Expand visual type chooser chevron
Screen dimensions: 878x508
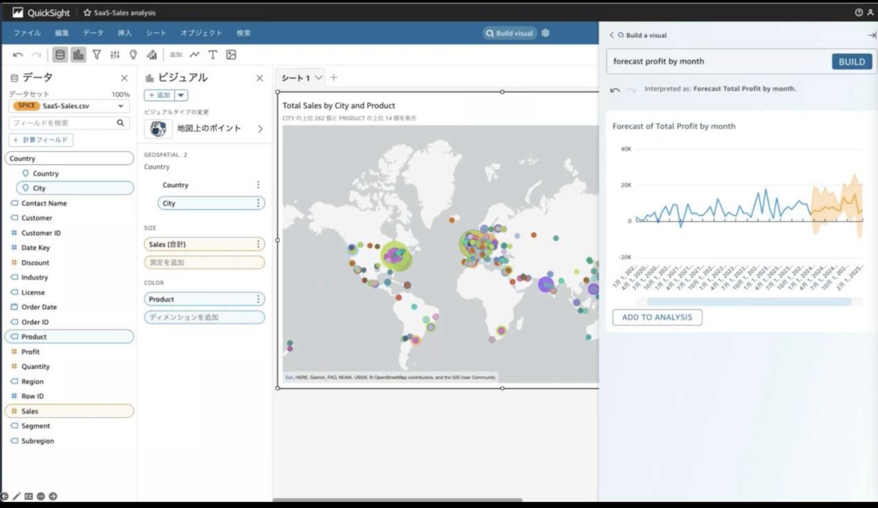[x=260, y=129]
